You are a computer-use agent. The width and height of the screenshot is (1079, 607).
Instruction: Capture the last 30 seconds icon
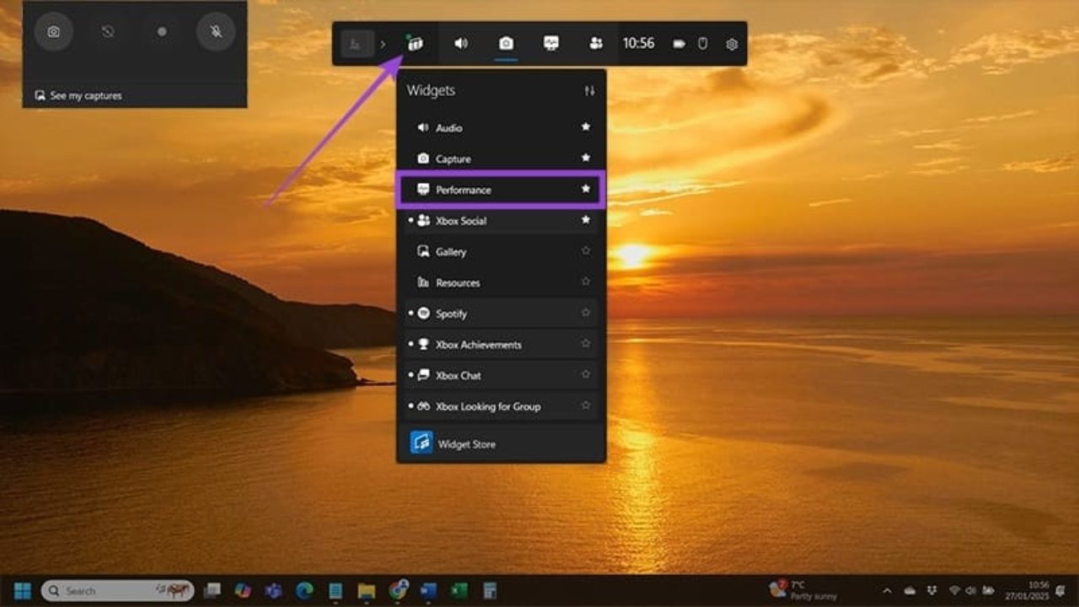[x=107, y=33]
